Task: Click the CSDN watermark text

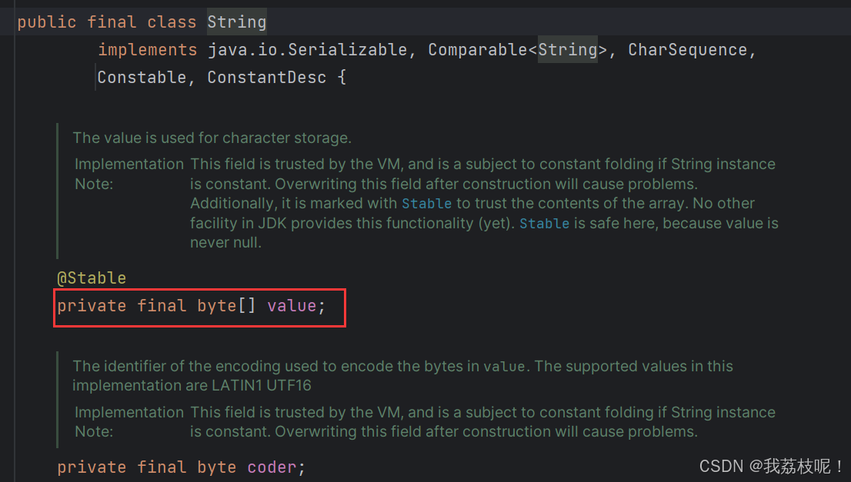Action: pyautogui.click(x=771, y=467)
